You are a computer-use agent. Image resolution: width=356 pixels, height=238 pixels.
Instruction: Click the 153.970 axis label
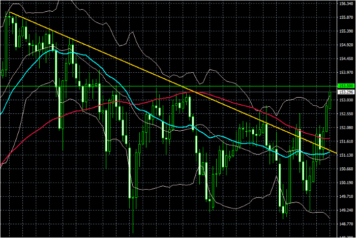346,72
